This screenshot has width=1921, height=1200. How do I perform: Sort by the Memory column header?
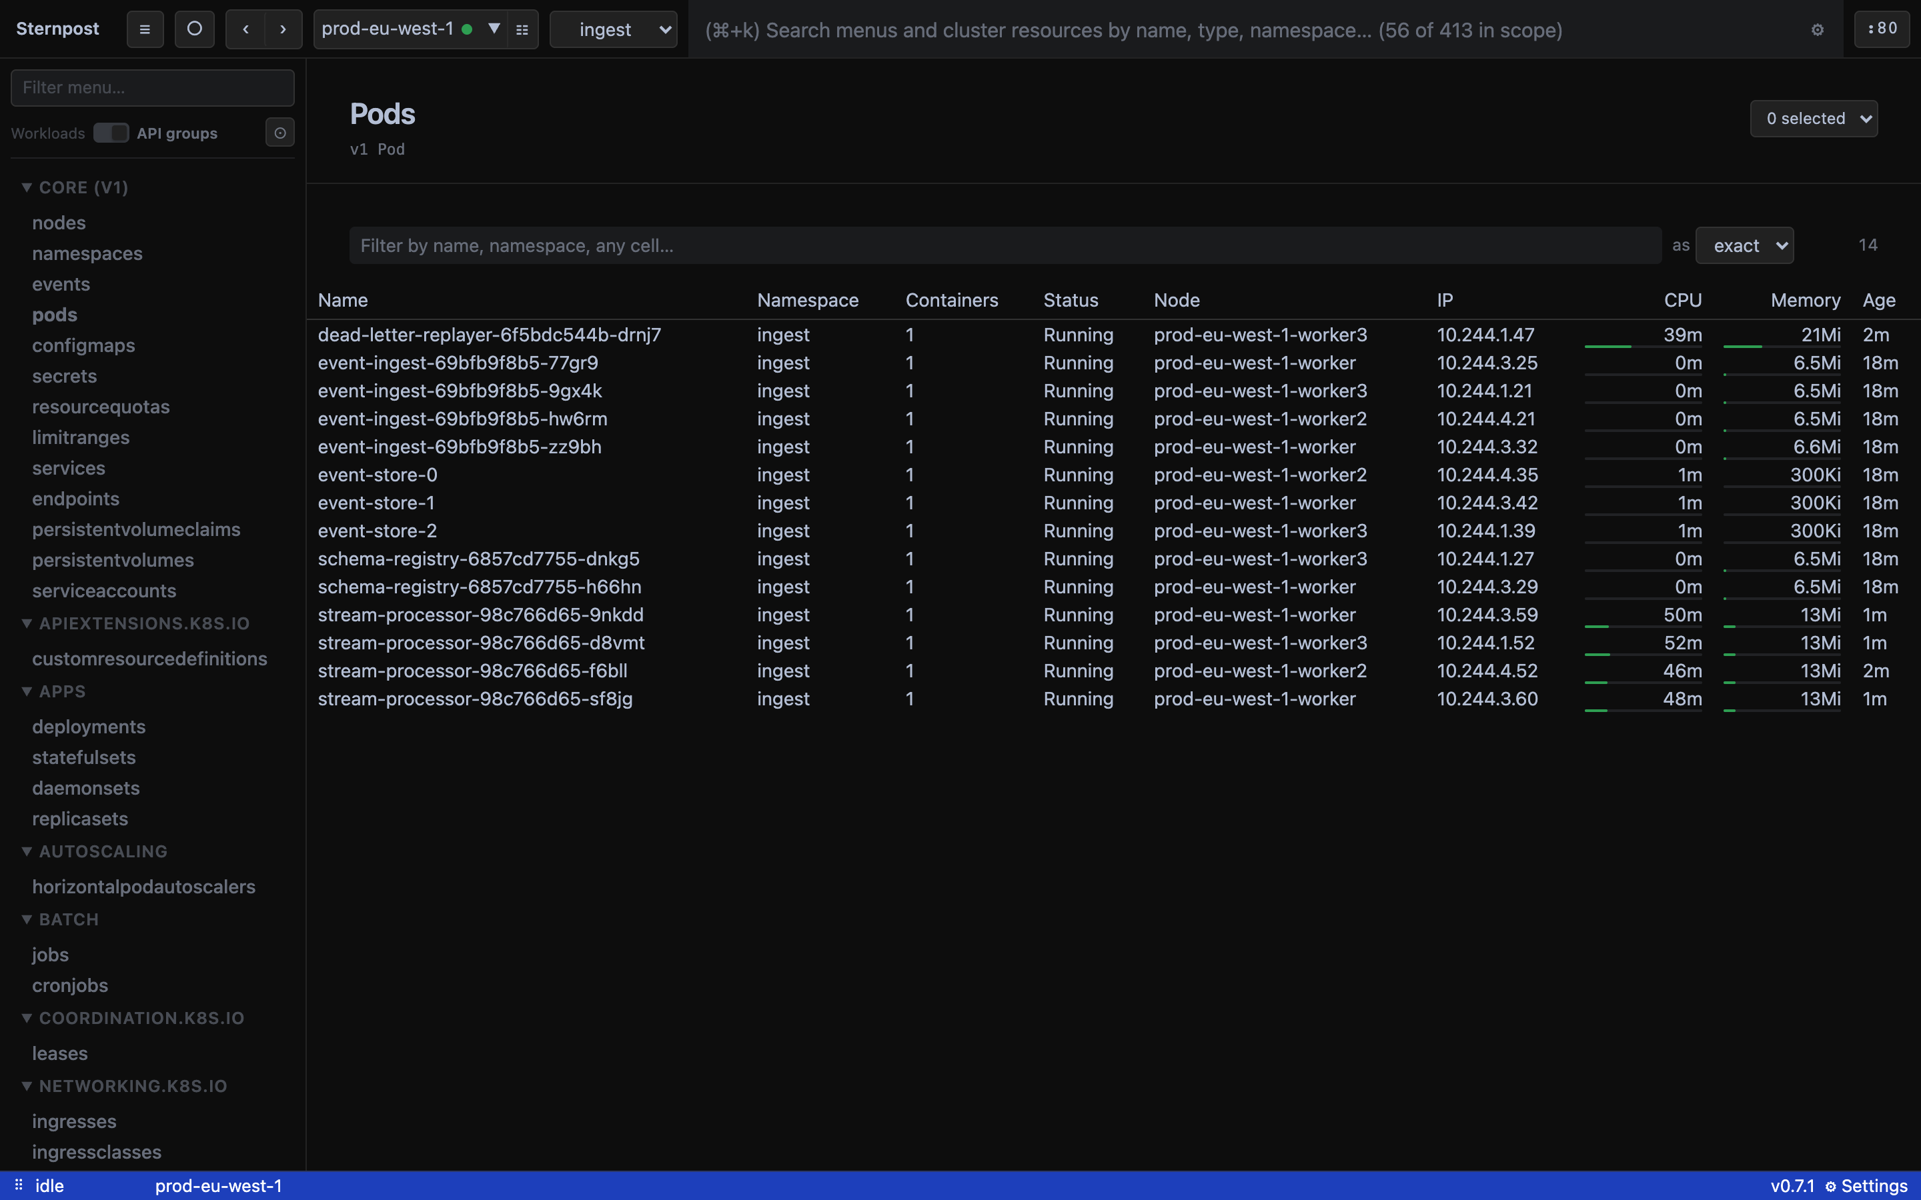coord(1805,300)
